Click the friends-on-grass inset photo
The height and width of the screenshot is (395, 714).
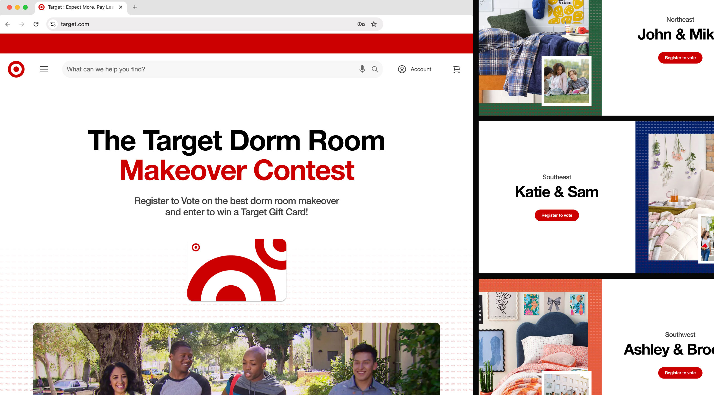click(x=566, y=81)
